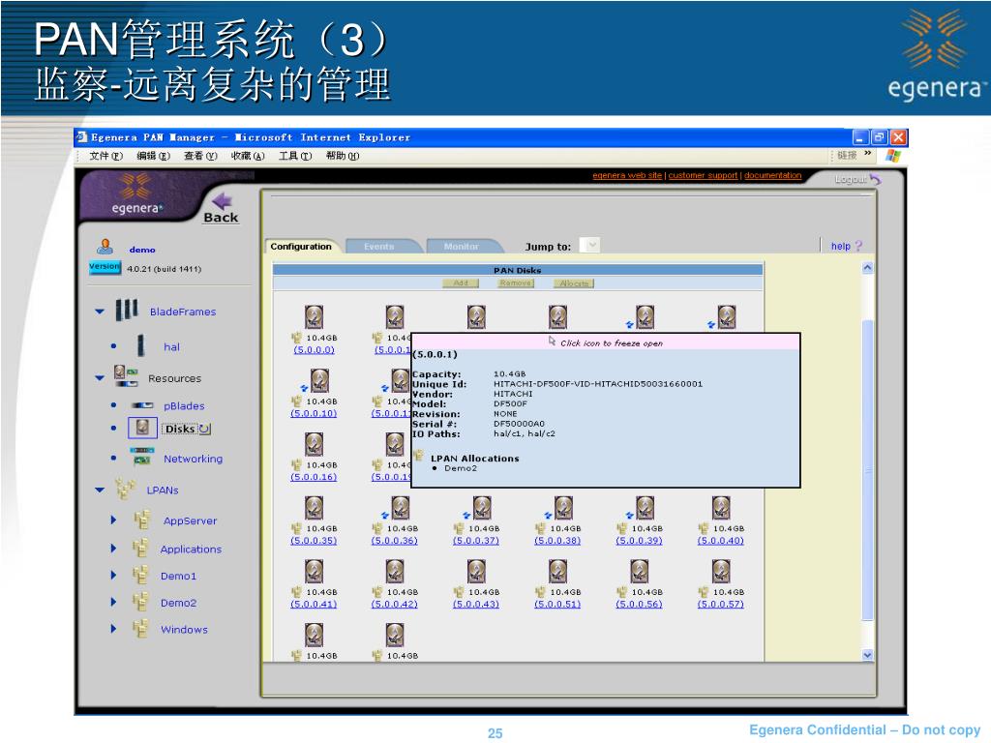991x743 pixels.
Task: Open the customer support link
Action: tap(703, 175)
